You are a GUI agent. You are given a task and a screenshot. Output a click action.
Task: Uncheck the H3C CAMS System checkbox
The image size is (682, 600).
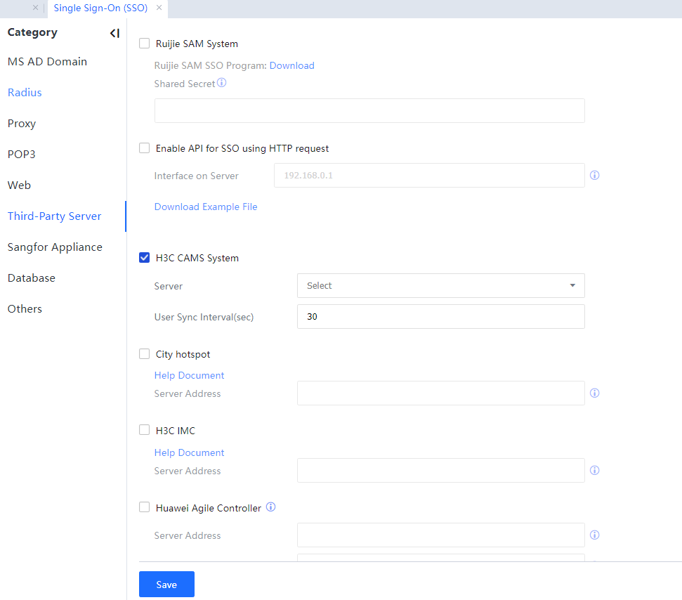click(145, 258)
